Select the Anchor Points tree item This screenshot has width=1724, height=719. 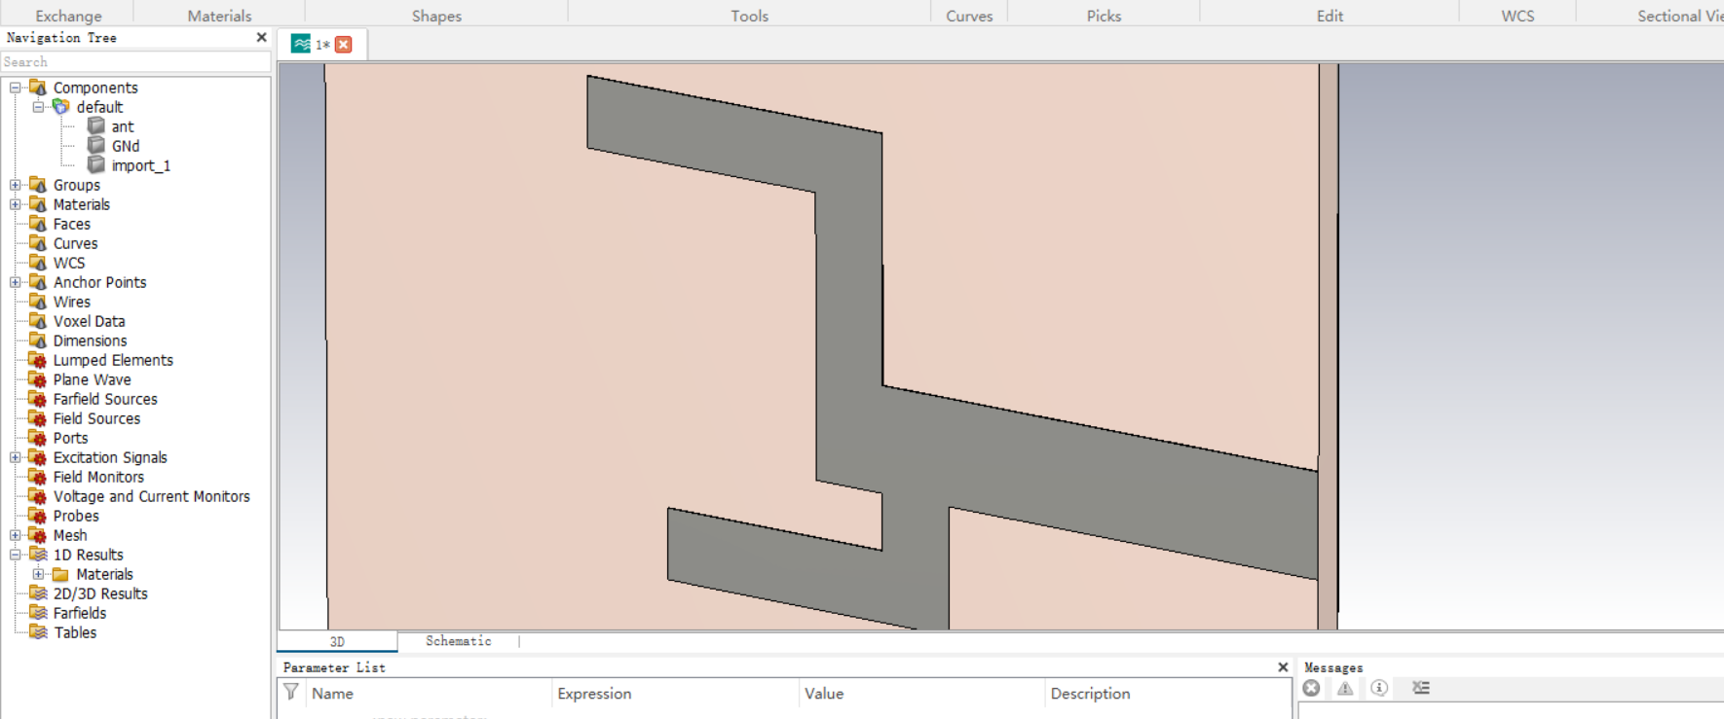pos(99,282)
